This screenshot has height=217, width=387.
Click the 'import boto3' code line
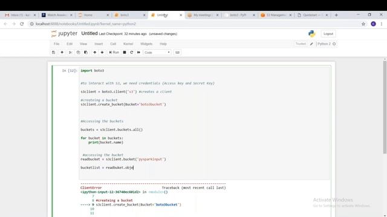click(93, 71)
